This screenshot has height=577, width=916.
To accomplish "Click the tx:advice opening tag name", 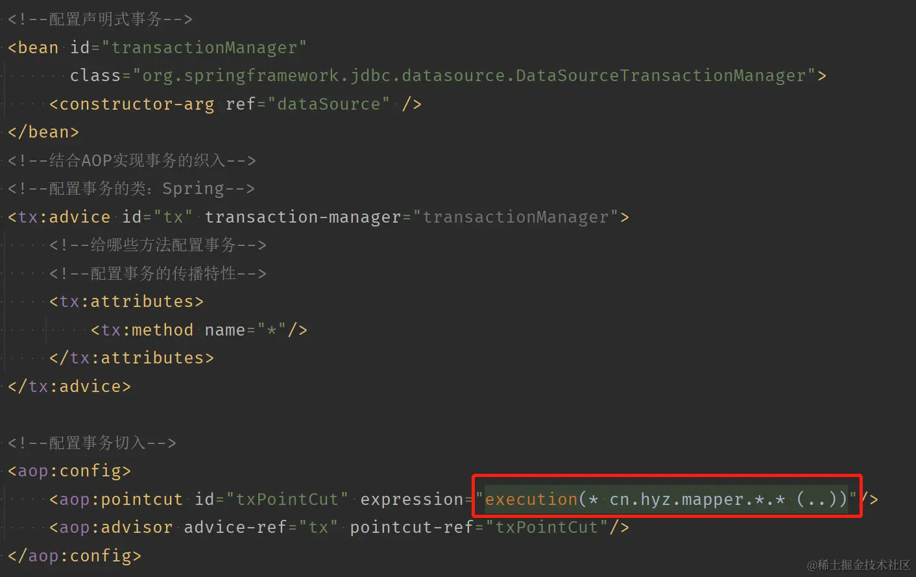I will point(64,217).
